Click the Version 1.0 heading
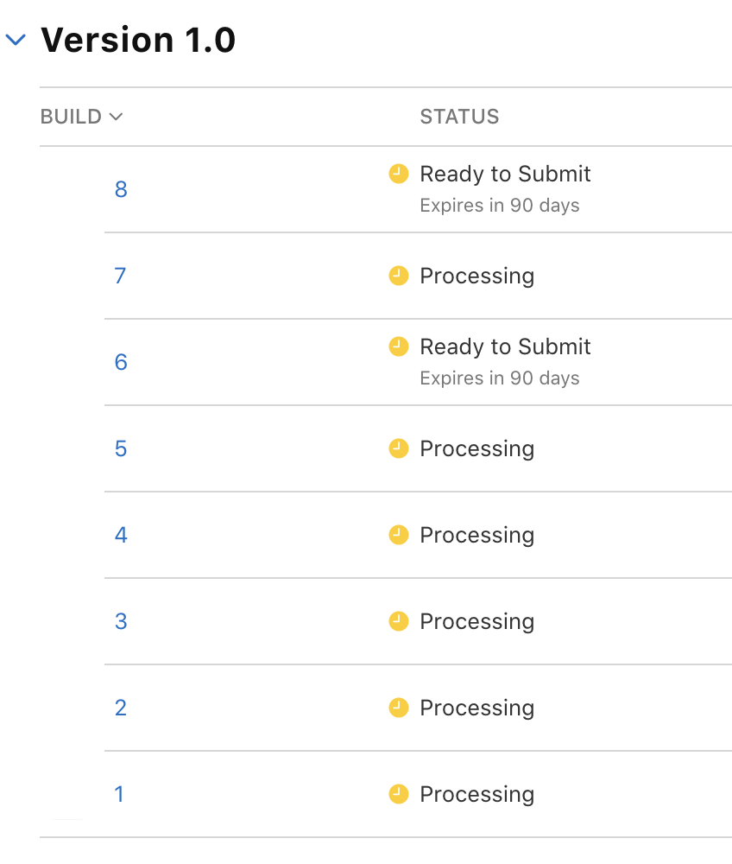732x864 pixels. click(138, 40)
